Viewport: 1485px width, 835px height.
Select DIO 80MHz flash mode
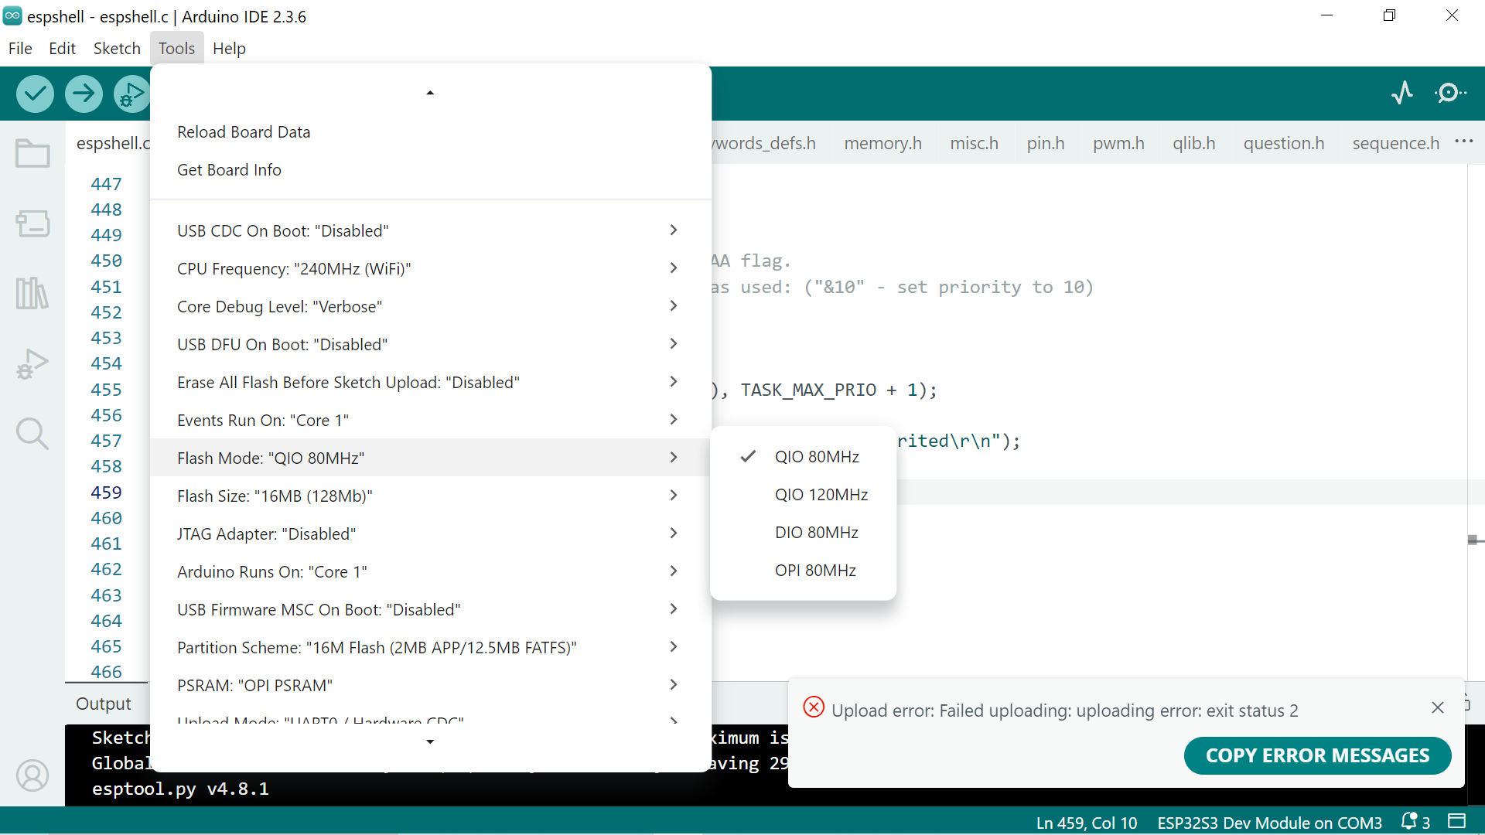click(816, 533)
